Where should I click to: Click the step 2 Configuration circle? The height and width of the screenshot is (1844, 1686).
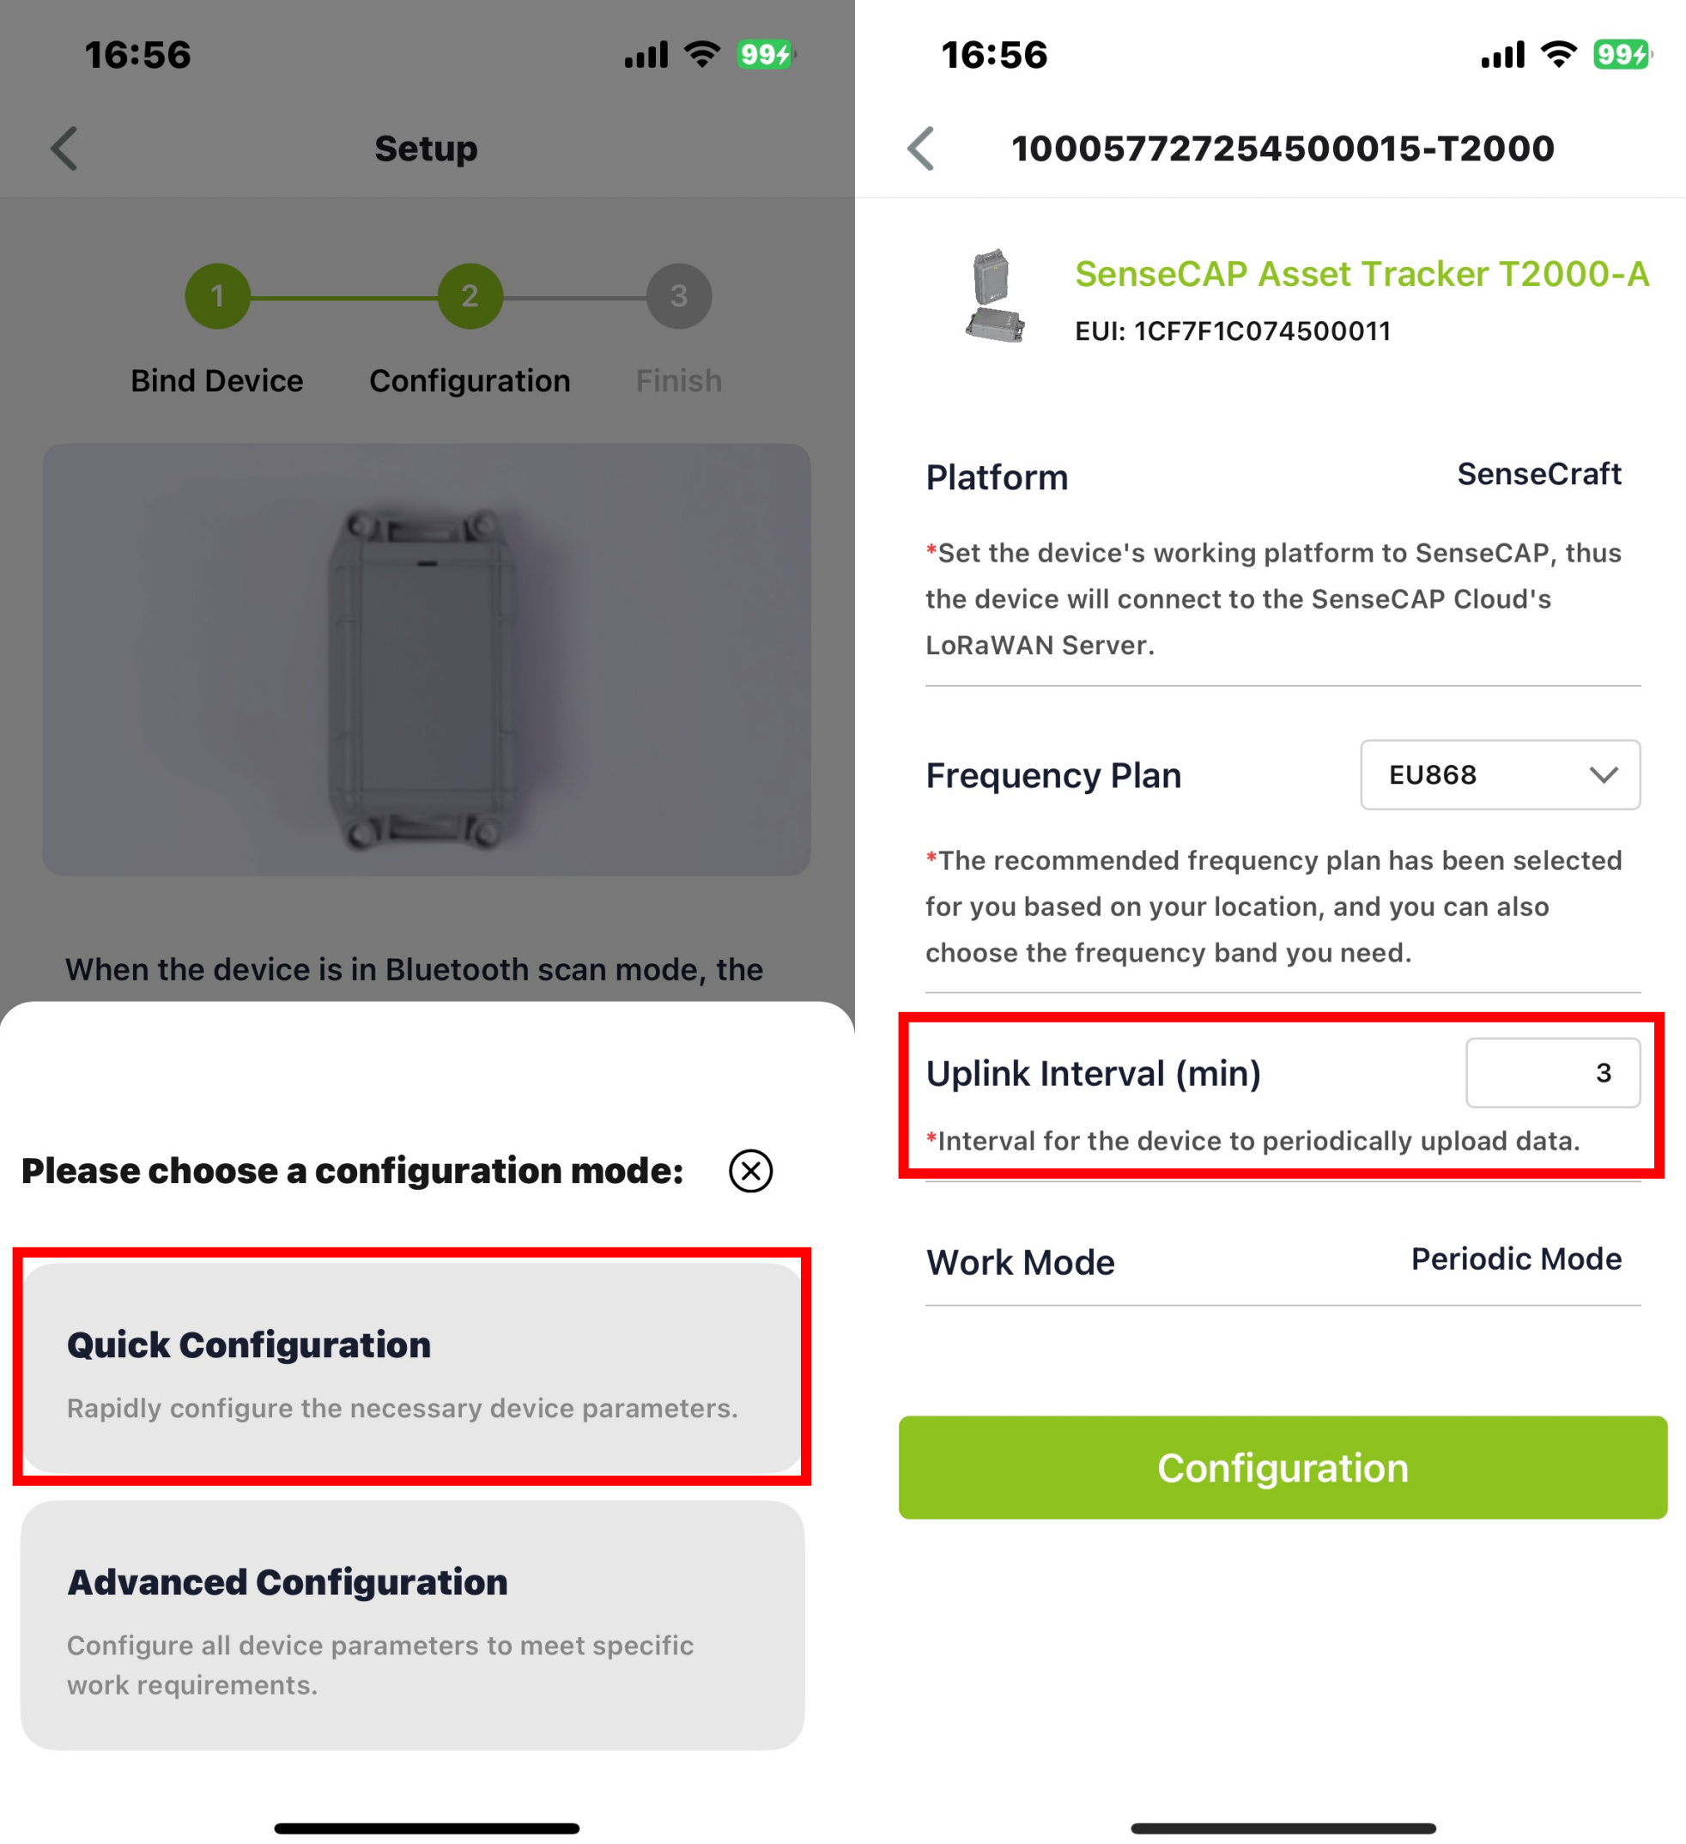tap(470, 296)
